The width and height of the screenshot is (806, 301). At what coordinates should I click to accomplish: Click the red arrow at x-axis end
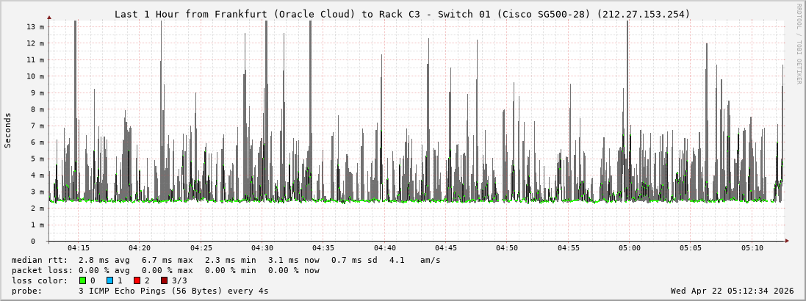coord(787,241)
